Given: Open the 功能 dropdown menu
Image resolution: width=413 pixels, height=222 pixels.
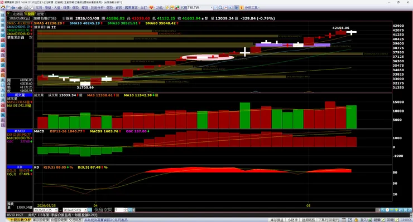Looking at the screenshot, I should pyautogui.click(x=160, y=8).
